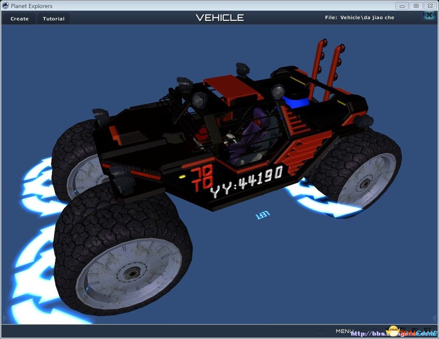Click the faded icon left of MENU
The image size is (439, 339).
coord(322,331)
